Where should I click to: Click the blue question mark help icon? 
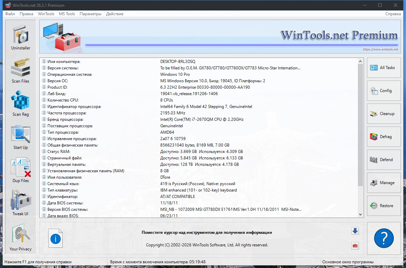click(x=384, y=238)
